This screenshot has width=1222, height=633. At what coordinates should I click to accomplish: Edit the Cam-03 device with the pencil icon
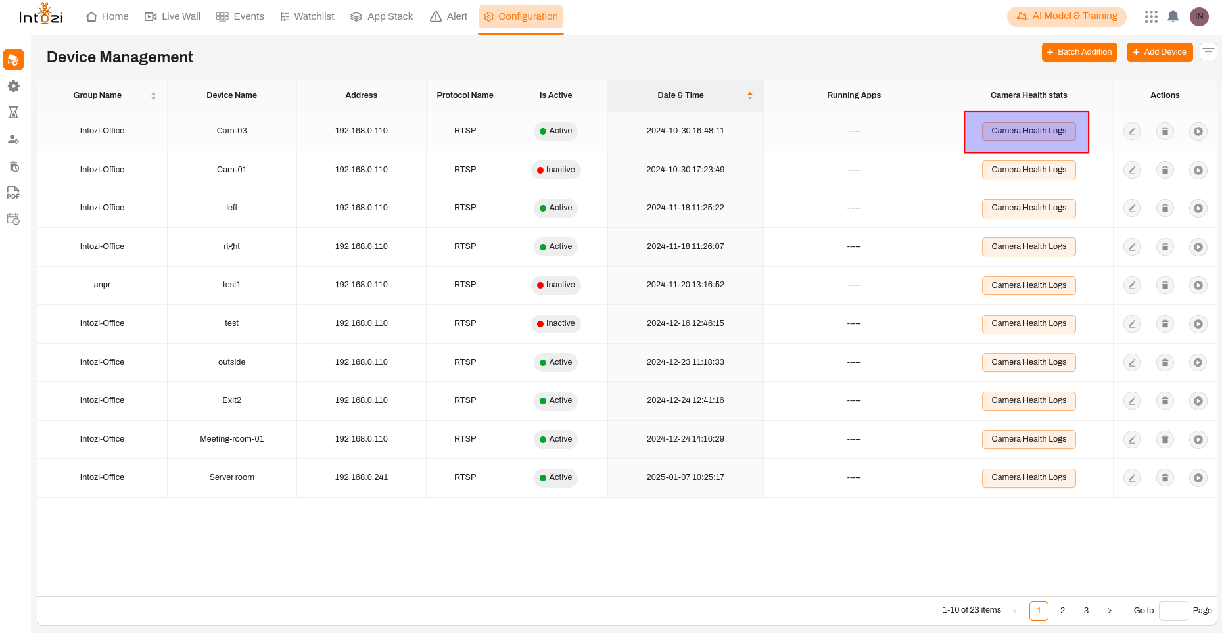[1132, 131]
